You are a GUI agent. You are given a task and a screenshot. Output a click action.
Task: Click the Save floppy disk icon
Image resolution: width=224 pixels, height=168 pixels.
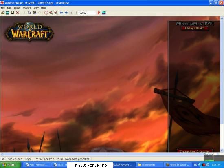click(x=13, y=13)
